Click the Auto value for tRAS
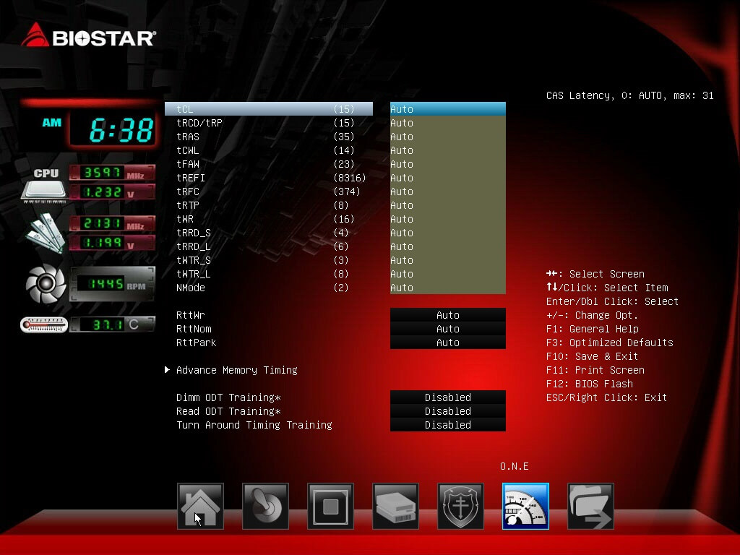This screenshot has width=740, height=555. (x=447, y=137)
